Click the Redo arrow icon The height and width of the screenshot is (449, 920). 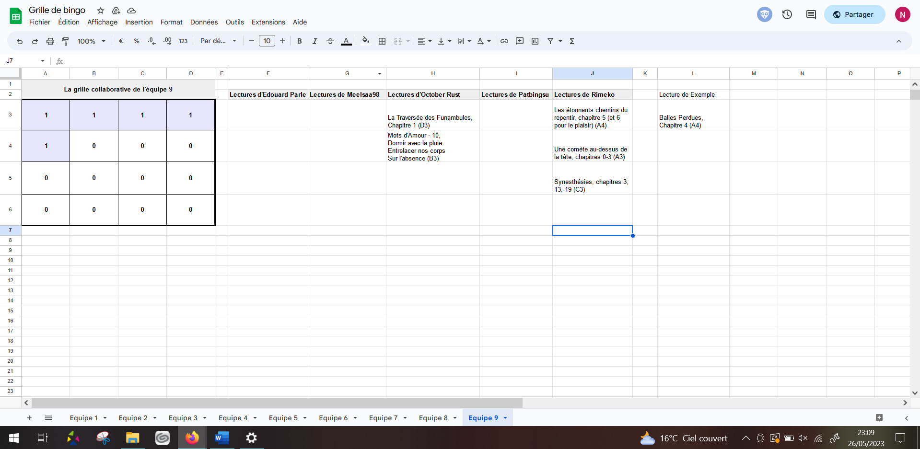(35, 41)
